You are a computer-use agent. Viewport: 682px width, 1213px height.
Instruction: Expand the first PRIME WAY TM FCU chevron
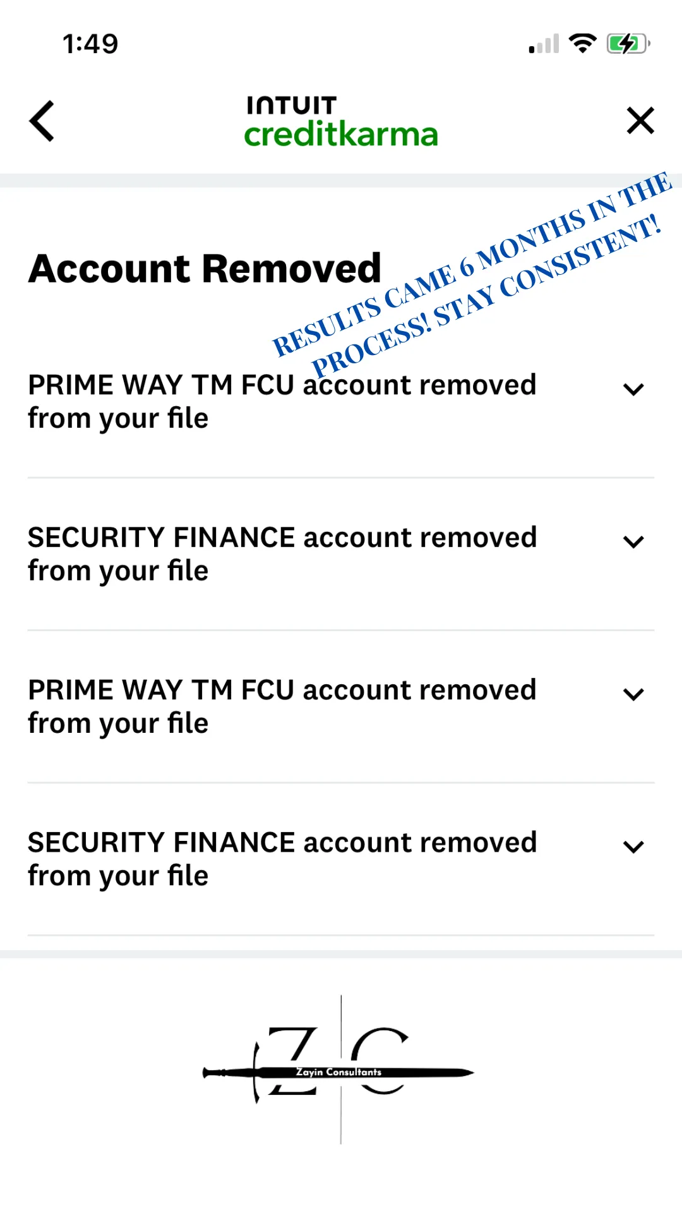[x=633, y=389]
